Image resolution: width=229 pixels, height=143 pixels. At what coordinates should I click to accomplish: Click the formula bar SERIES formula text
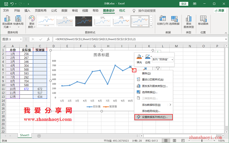tap(95, 39)
